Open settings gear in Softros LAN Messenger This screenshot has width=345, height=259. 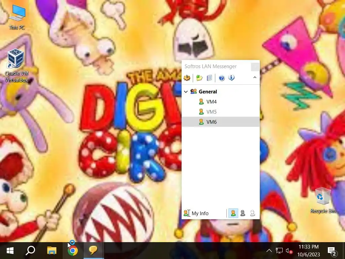click(187, 78)
